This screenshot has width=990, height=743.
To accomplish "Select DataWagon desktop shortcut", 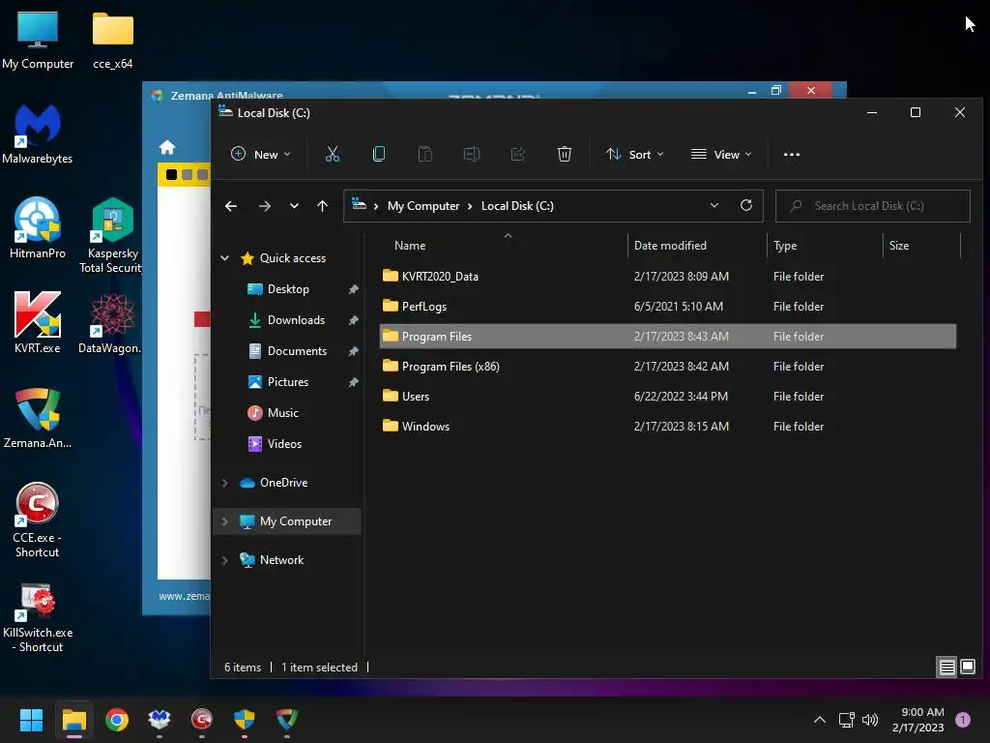I will (110, 323).
